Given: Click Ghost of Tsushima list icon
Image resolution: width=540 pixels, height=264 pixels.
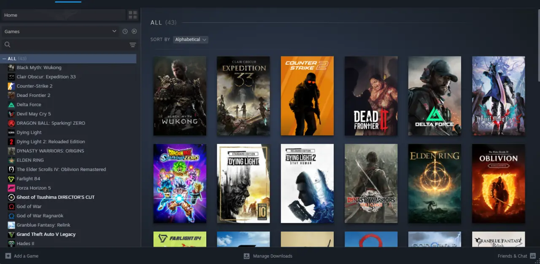Looking at the screenshot, I should click(11, 197).
